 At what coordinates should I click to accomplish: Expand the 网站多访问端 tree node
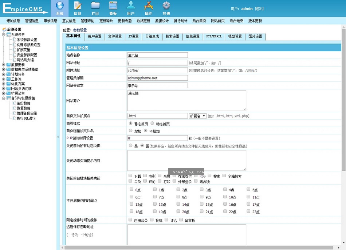(x=4, y=89)
